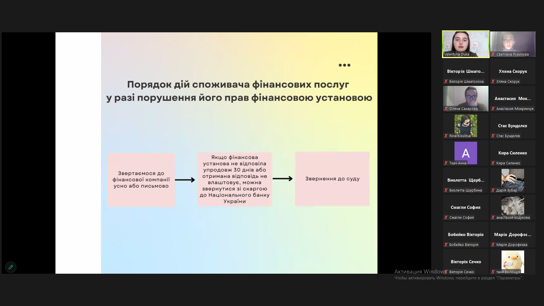Click the muted mic icon for Уляна Скорук
Viewport: 544px width, 306px height.
493,82
